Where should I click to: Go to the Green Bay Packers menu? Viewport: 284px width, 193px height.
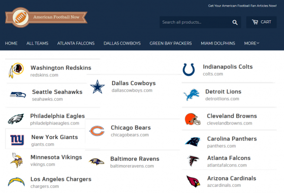click(170, 44)
